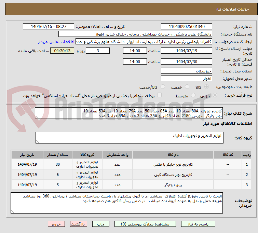Click the general description text area

pyautogui.click(x=129, y=113)
